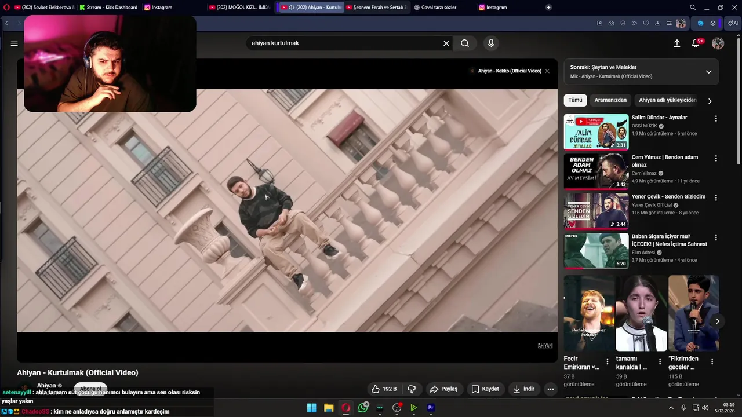Start voice search with the microphone icon
Image resolution: width=742 pixels, height=417 pixels.
click(491, 43)
